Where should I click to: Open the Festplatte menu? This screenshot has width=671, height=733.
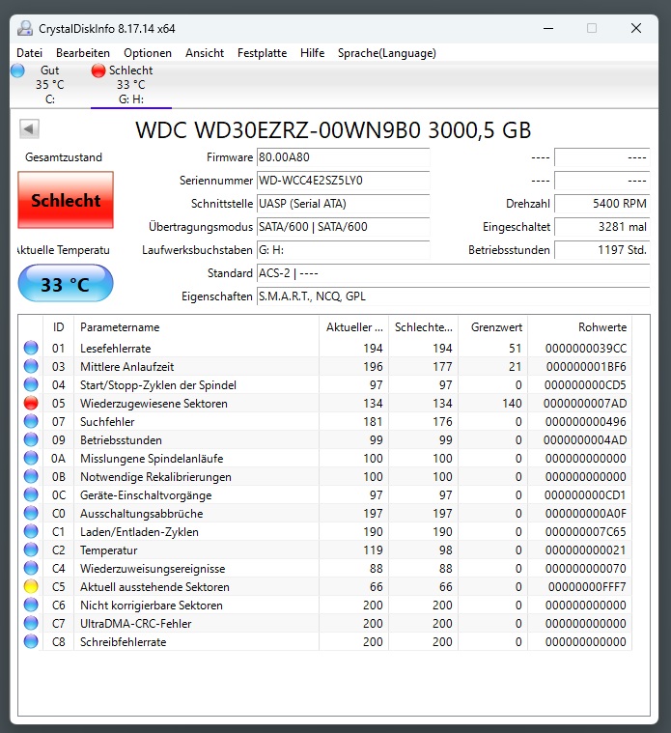(263, 53)
